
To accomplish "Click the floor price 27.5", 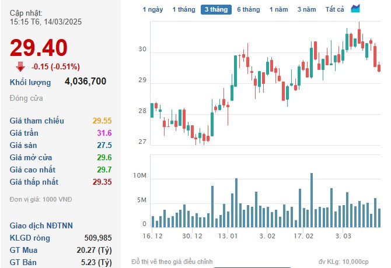I will click(x=104, y=145).
